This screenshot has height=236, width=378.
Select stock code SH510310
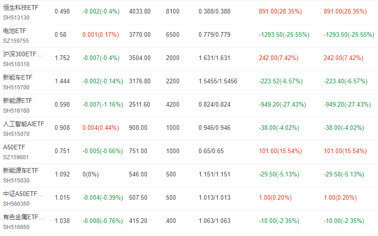click(x=16, y=64)
